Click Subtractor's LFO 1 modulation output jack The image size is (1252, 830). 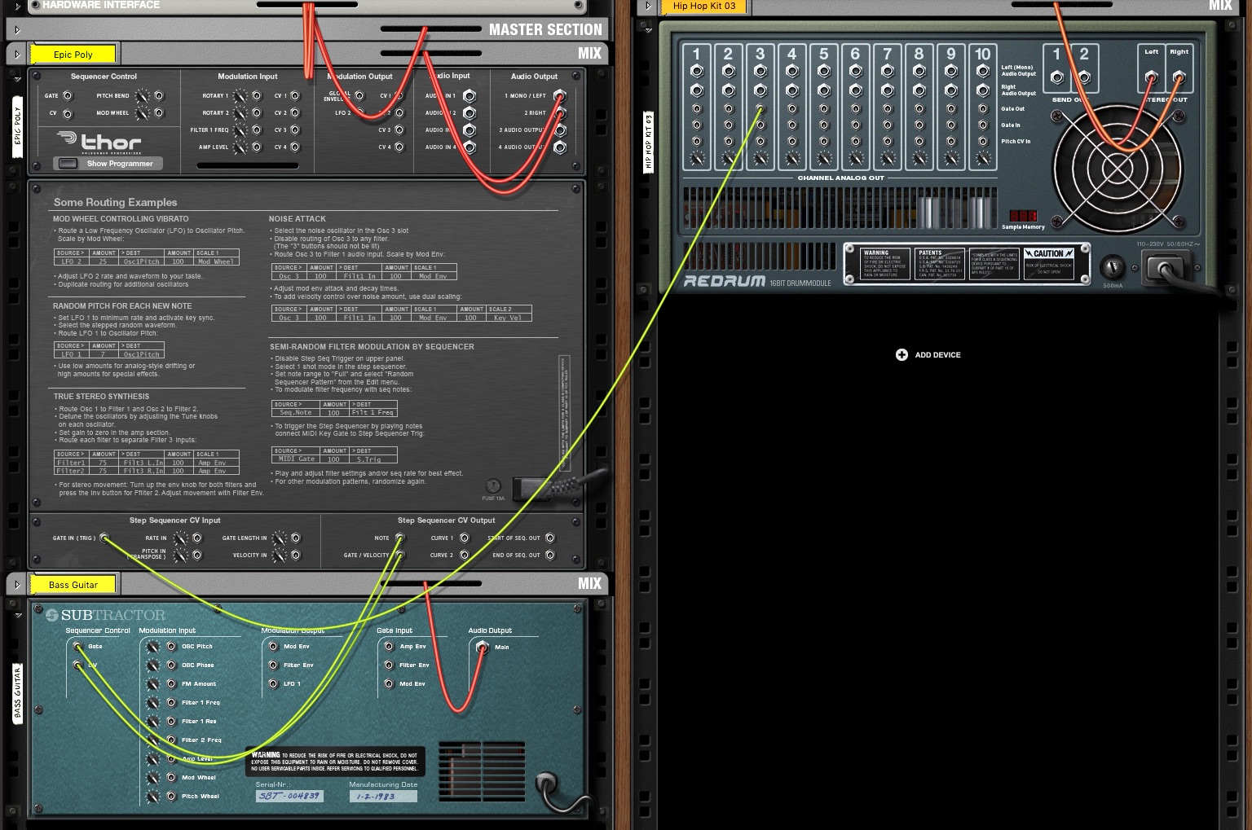click(273, 684)
